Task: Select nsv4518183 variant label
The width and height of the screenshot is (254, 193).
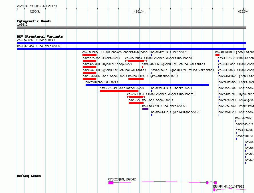Action: pyautogui.click(x=244, y=136)
